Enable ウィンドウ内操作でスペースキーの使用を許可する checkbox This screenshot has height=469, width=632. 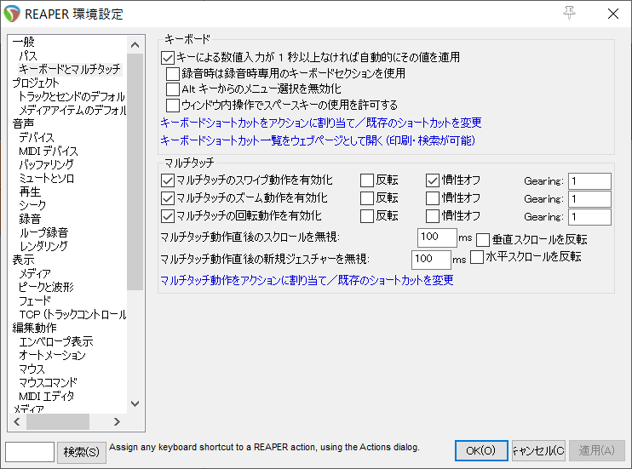click(x=173, y=106)
